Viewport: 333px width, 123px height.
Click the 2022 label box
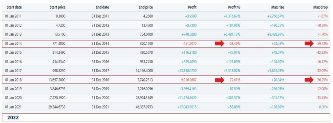click(166, 117)
